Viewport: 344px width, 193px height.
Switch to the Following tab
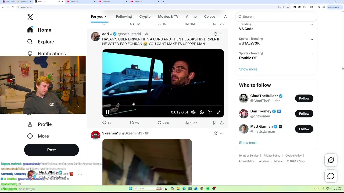(x=124, y=16)
